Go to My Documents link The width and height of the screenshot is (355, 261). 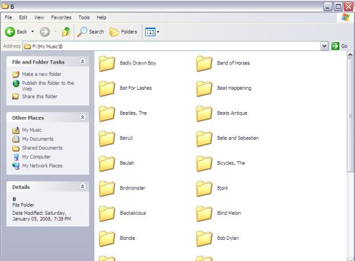pos(38,139)
